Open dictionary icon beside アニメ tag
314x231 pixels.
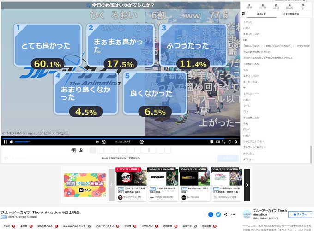[13, 226]
